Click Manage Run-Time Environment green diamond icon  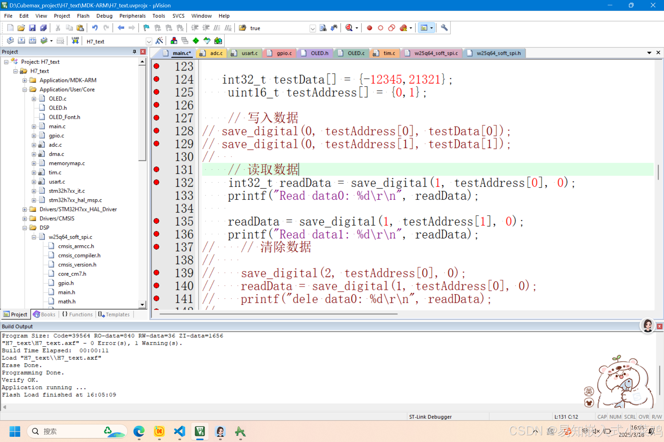[x=196, y=41]
